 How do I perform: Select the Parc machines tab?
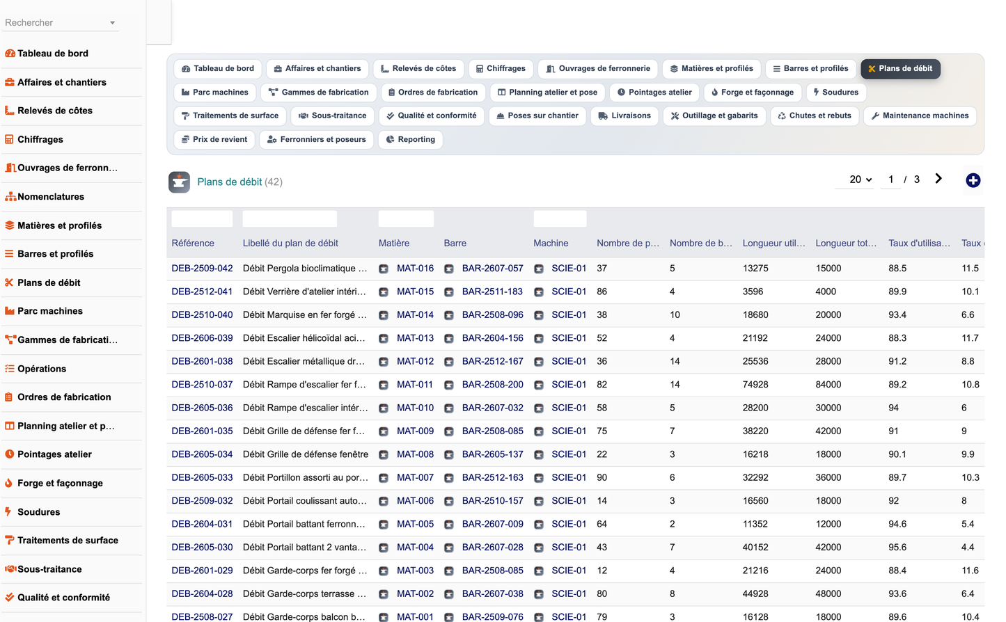tap(214, 93)
